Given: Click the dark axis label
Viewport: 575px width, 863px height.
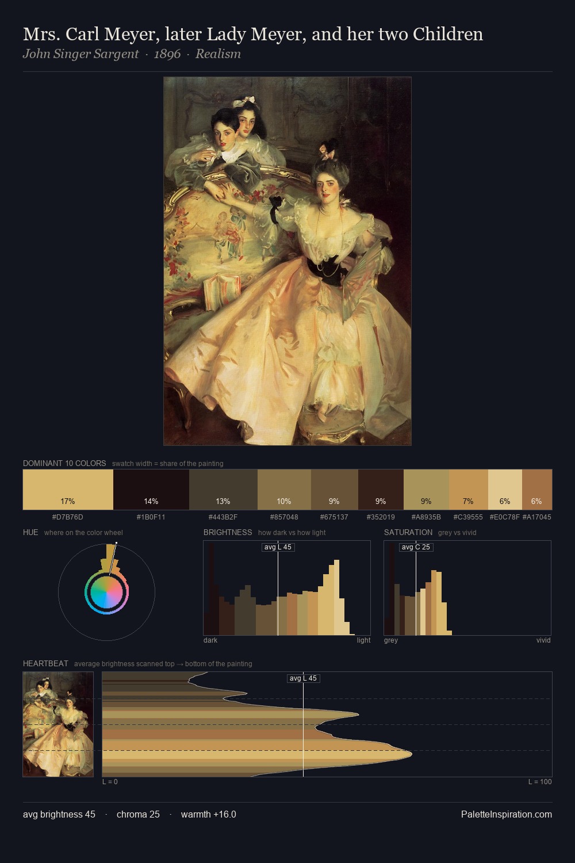Looking at the screenshot, I should point(210,640).
